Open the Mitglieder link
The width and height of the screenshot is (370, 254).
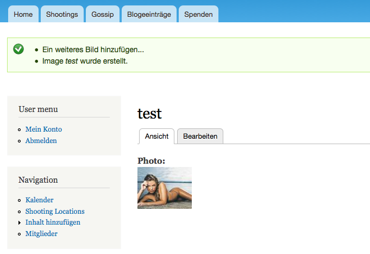coord(41,234)
